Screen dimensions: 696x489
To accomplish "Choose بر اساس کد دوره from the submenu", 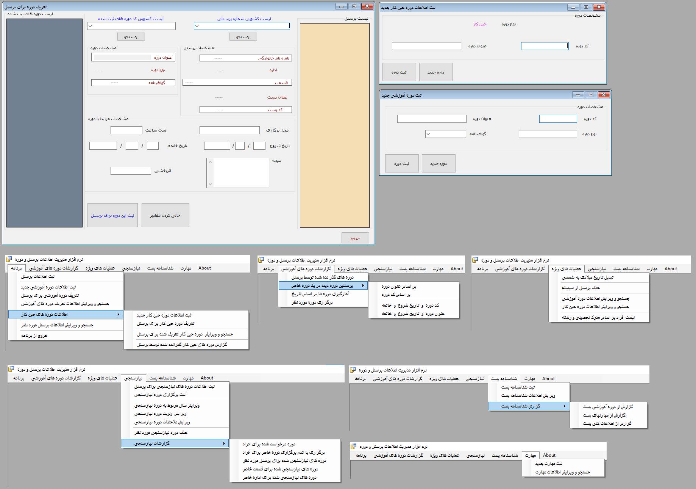I will click(x=396, y=295).
